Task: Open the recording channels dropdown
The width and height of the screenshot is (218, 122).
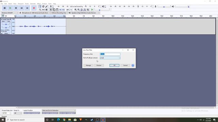Action: point(59,13)
